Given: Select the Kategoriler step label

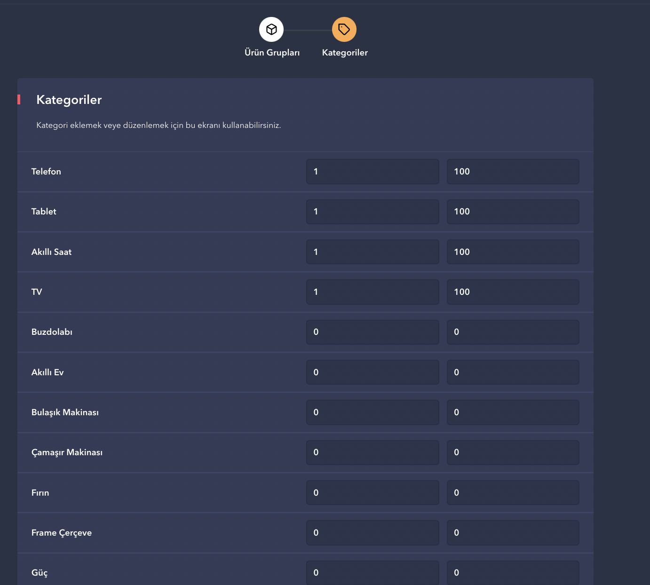Looking at the screenshot, I should point(345,53).
